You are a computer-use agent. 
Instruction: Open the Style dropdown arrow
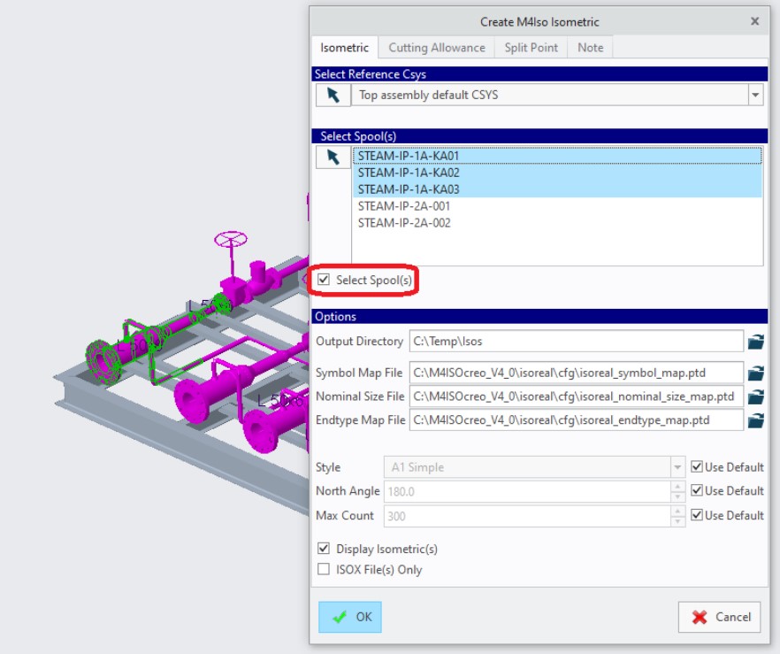coord(677,467)
